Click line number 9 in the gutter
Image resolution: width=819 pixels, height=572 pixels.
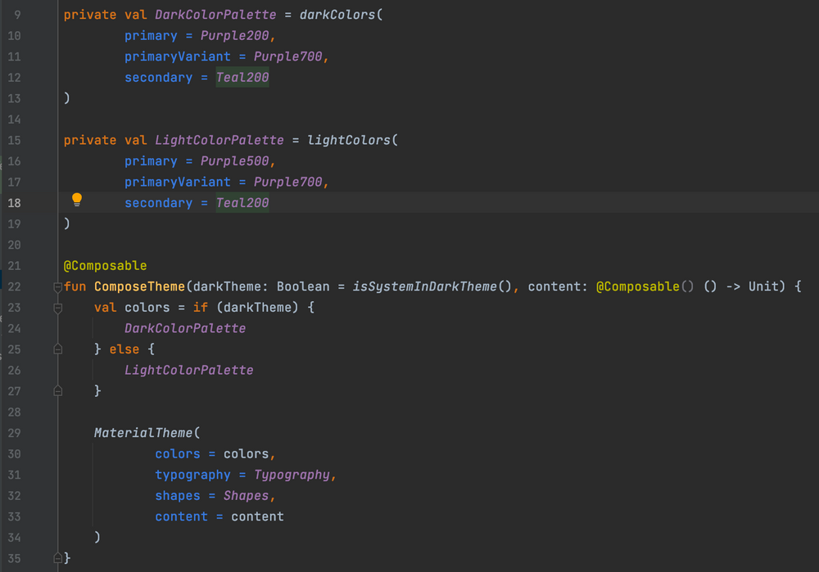pos(17,15)
